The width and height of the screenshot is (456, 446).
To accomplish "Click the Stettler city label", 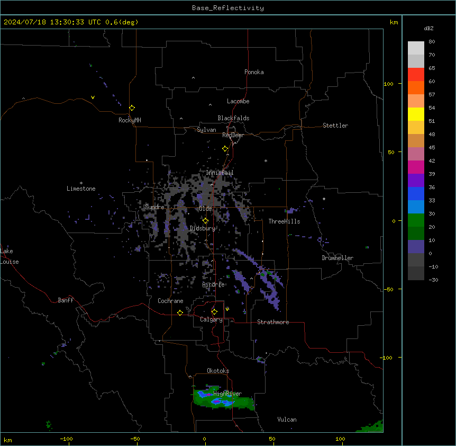I will (335, 126).
